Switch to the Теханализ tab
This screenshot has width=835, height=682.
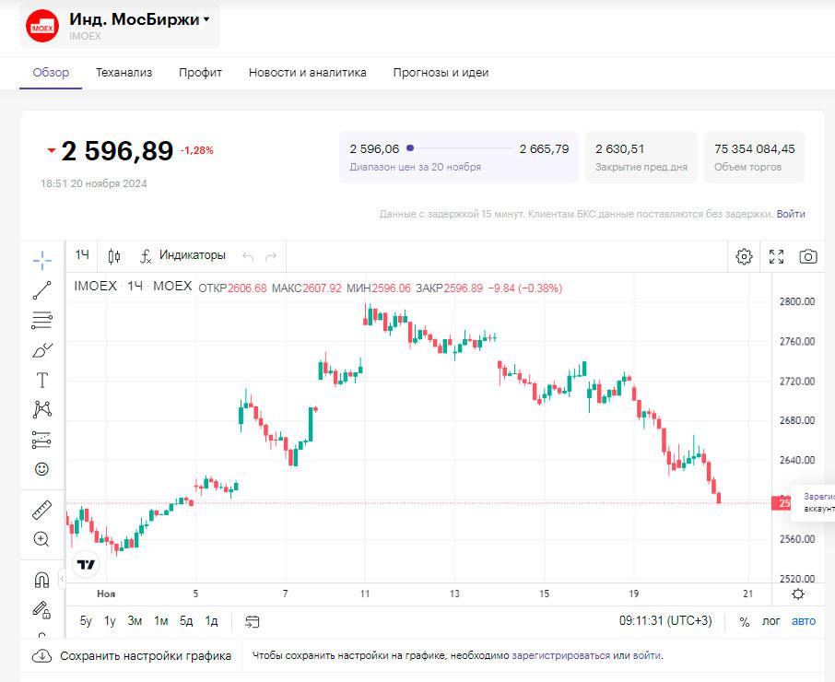pyautogui.click(x=123, y=73)
